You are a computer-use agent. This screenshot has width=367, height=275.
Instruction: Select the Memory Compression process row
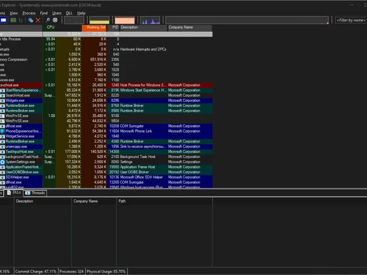click(x=106, y=60)
